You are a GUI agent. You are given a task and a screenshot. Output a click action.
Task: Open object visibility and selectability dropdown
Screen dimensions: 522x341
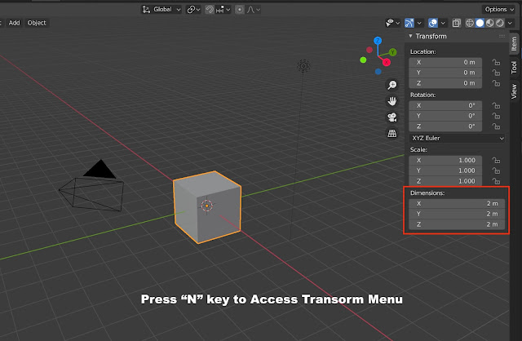point(392,23)
